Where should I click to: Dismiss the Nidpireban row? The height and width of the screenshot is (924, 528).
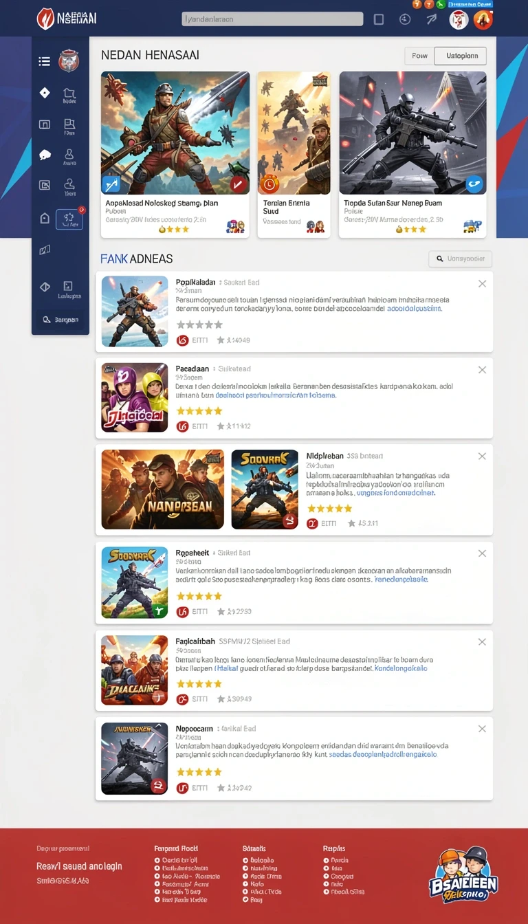click(482, 456)
